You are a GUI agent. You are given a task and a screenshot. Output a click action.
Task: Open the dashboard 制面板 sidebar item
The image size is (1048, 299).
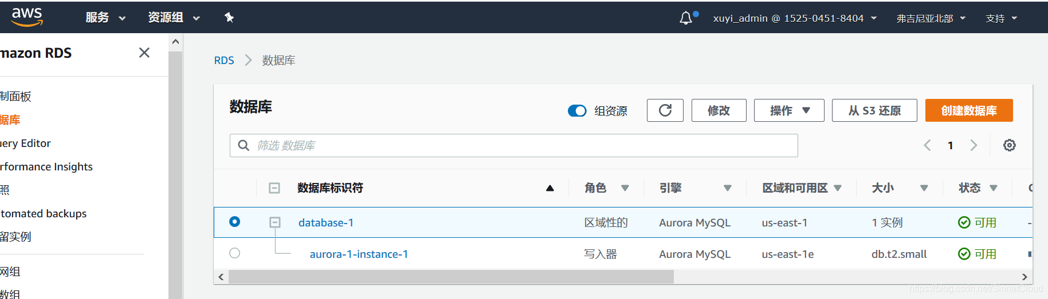pyautogui.click(x=15, y=97)
